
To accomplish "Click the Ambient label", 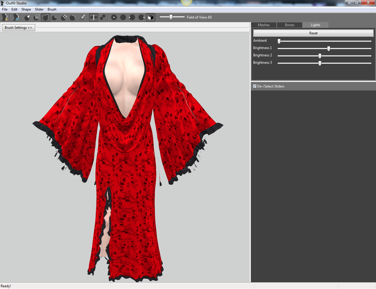I will tap(260, 41).
